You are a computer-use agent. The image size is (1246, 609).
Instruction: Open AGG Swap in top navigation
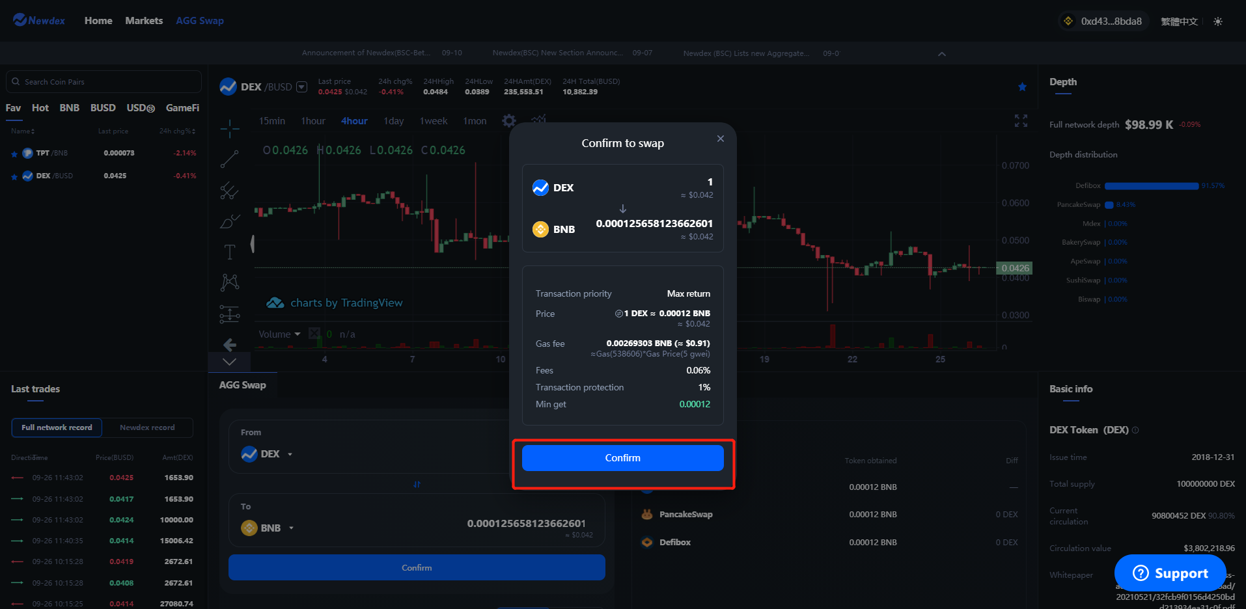[200, 21]
